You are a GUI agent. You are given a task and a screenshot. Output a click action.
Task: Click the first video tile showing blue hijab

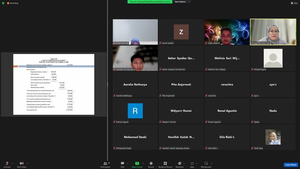[135, 32]
